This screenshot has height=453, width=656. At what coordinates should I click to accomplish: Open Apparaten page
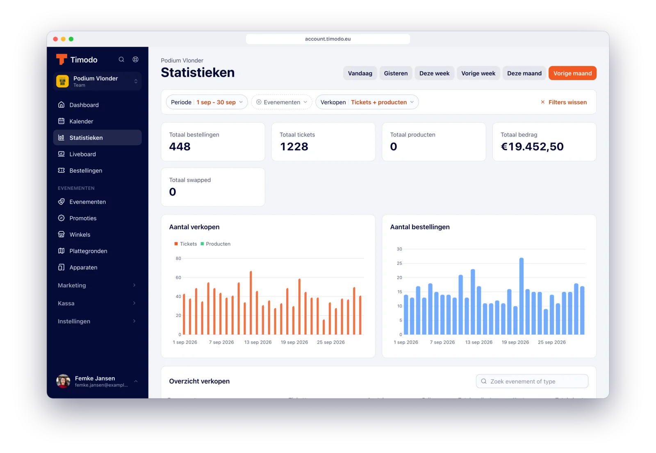pos(97,267)
